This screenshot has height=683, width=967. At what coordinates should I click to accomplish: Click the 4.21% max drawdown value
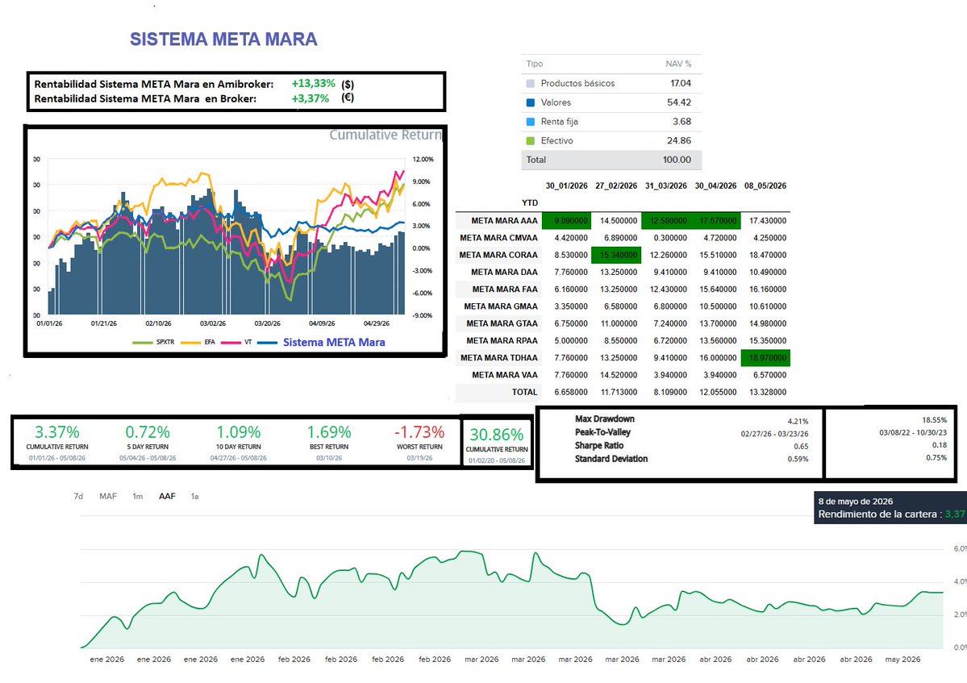click(x=798, y=422)
